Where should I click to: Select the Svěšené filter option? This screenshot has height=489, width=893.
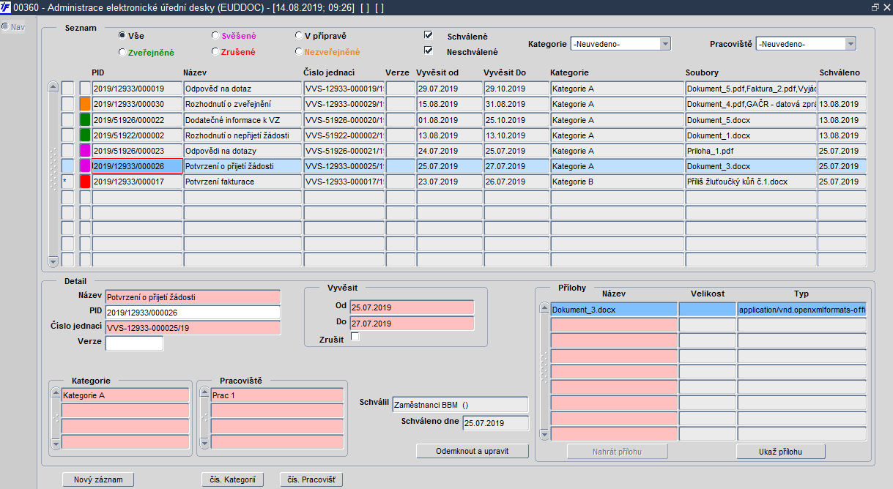(x=215, y=35)
